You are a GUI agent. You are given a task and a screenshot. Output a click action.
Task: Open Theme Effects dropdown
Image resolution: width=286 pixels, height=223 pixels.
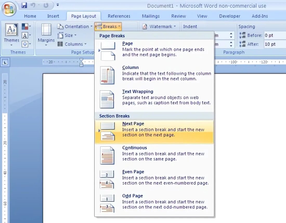click(27, 44)
